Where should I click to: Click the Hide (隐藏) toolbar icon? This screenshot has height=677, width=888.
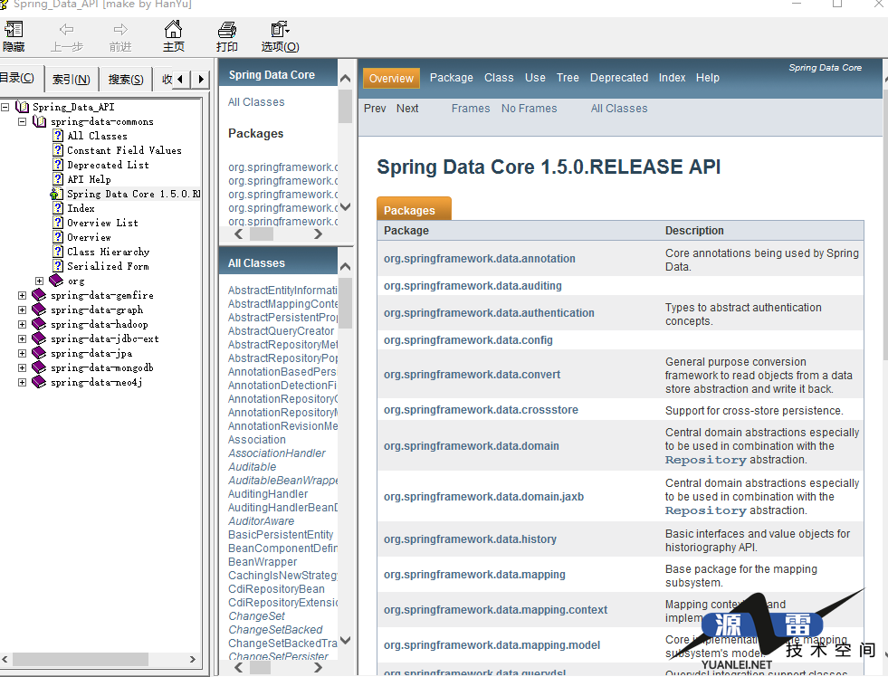click(14, 30)
